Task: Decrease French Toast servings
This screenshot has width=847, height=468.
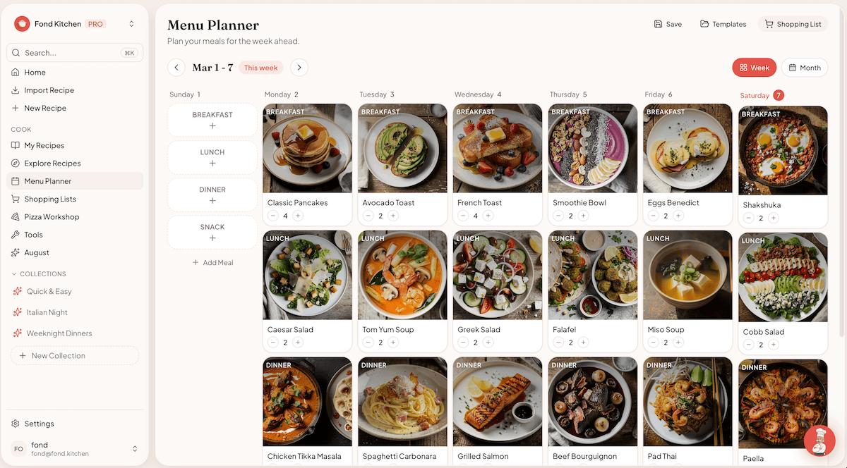Action: point(463,216)
